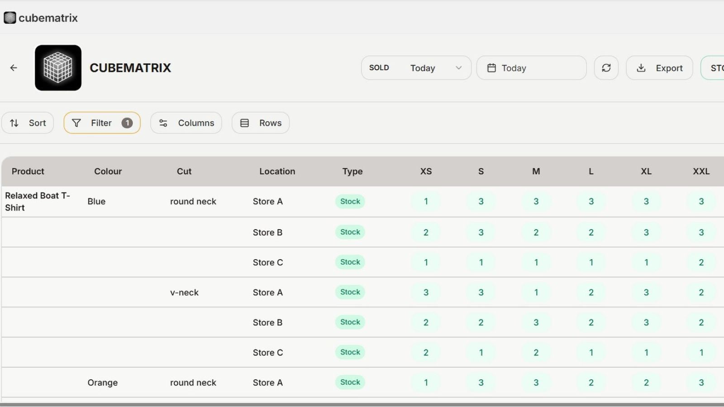The width and height of the screenshot is (724, 407).
Task: Click Store C under v-neck
Action: [268, 353]
